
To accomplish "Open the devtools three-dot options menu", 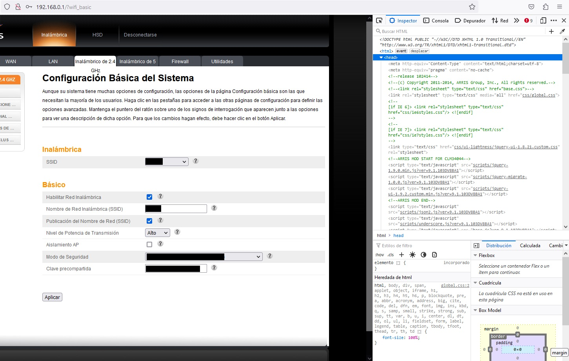I will point(554,20).
